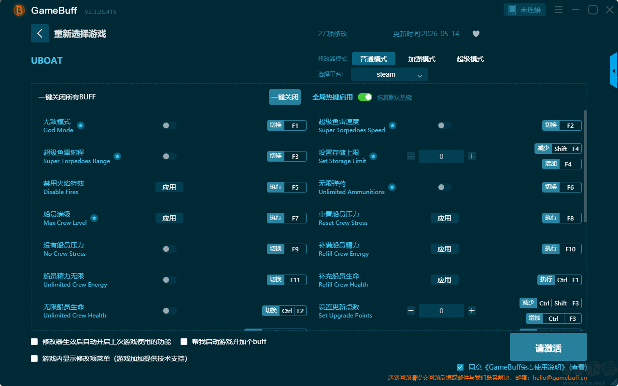This screenshot has height=386, width=618.
Task: Increase Set Storage Limit with plus
Action: pos(472,156)
